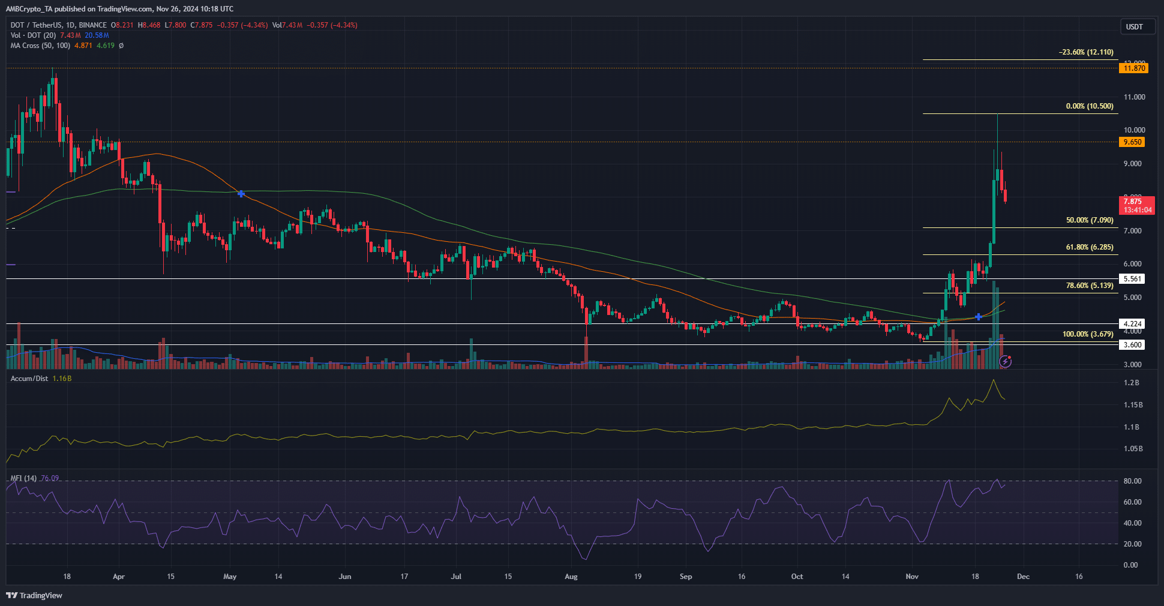The width and height of the screenshot is (1164, 606).
Task: Click the O8.231 open value in legend
Action: [122, 25]
